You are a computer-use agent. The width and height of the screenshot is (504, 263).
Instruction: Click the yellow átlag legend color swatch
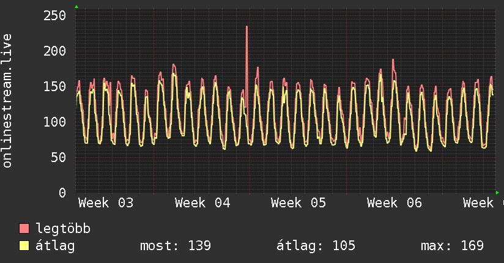tap(24, 246)
